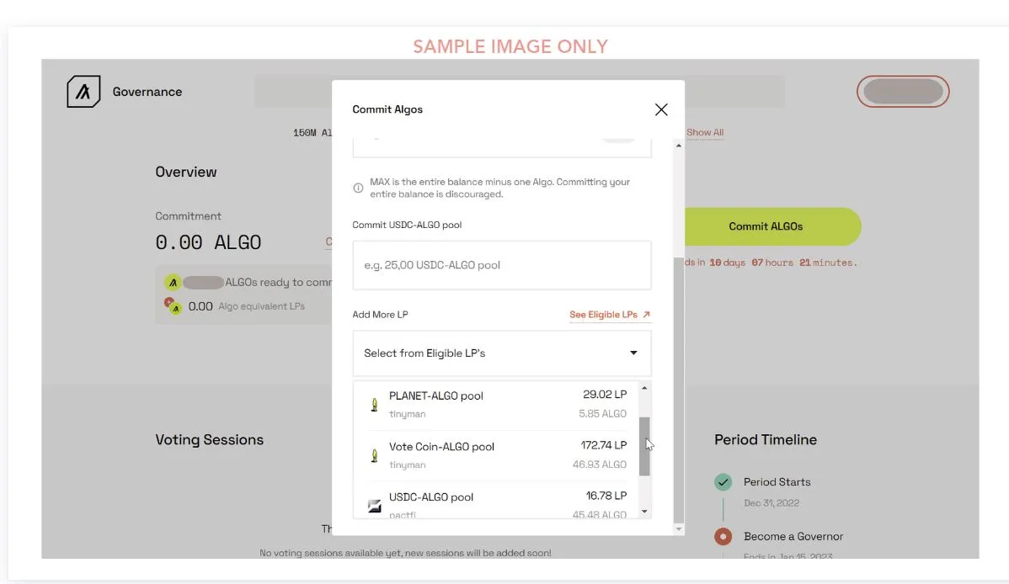Image resolution: width=1009 pixels, height=584 pixels.
Task: Click 16.78 LP balance value
Action: coord(606,496)
